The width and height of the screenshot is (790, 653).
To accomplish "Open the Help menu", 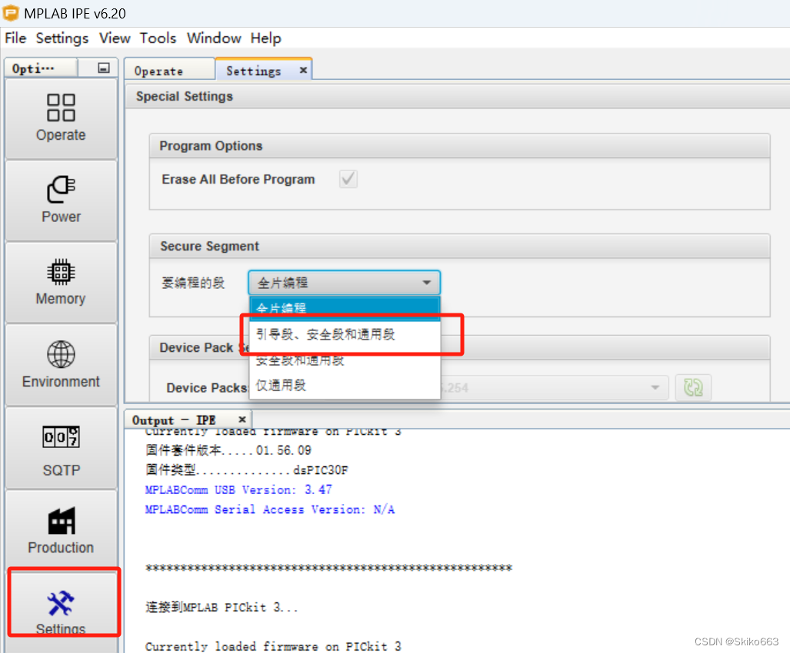I will (265, 38).
